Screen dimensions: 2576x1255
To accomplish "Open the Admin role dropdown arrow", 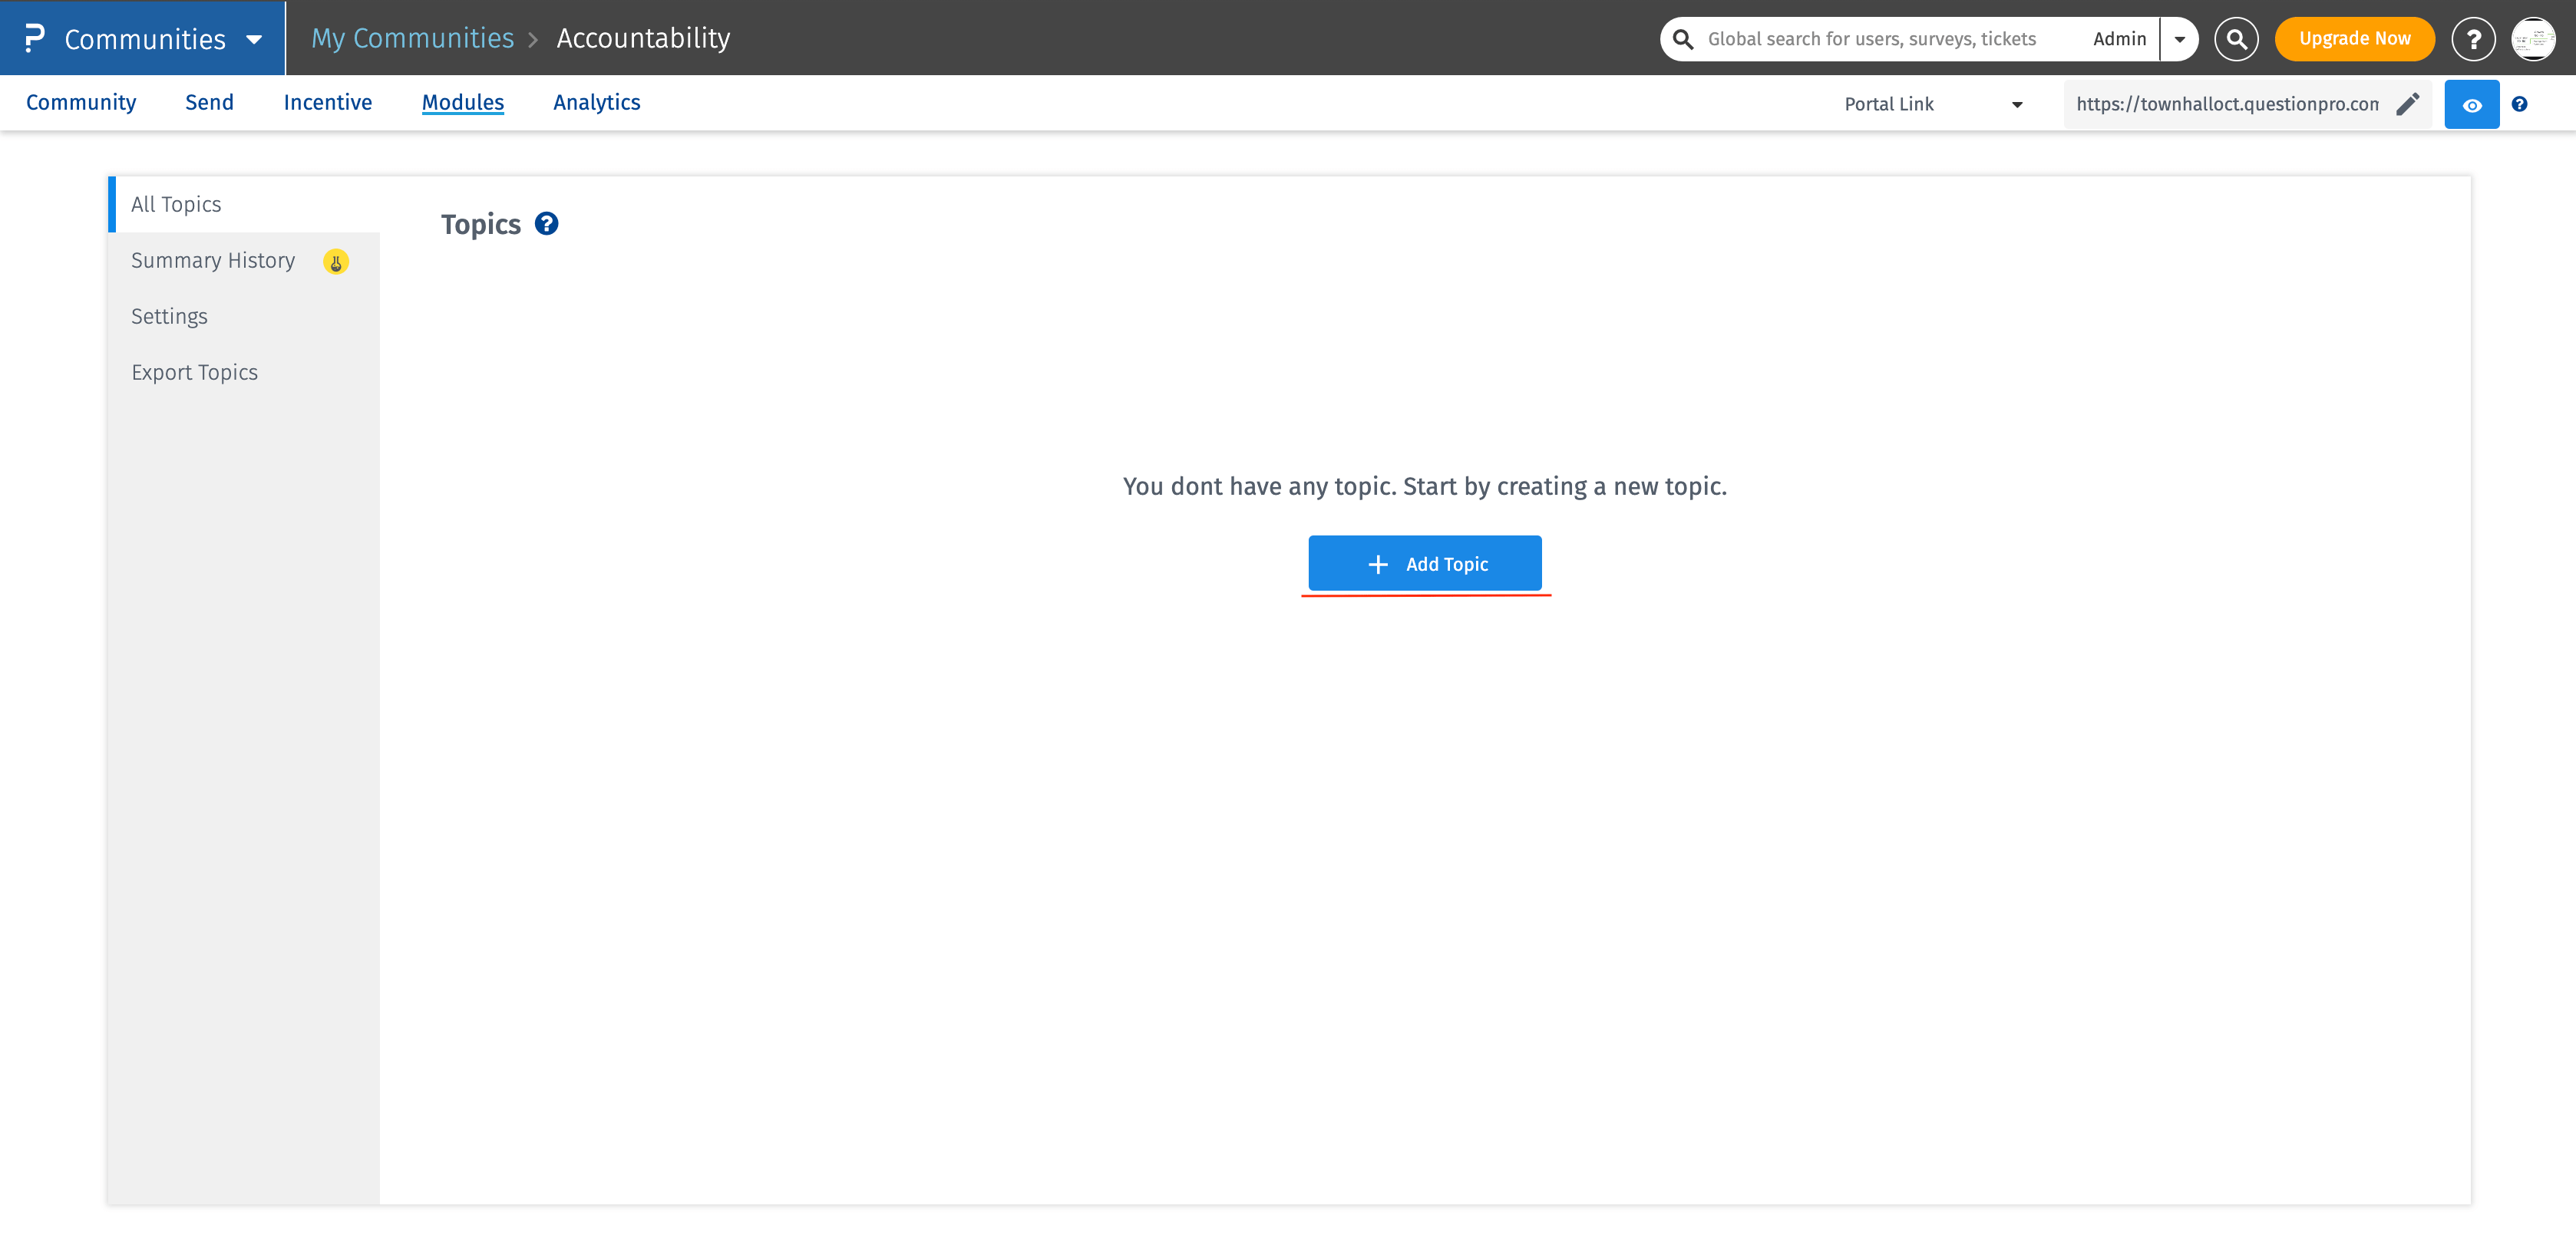I will pos(2180,38).
